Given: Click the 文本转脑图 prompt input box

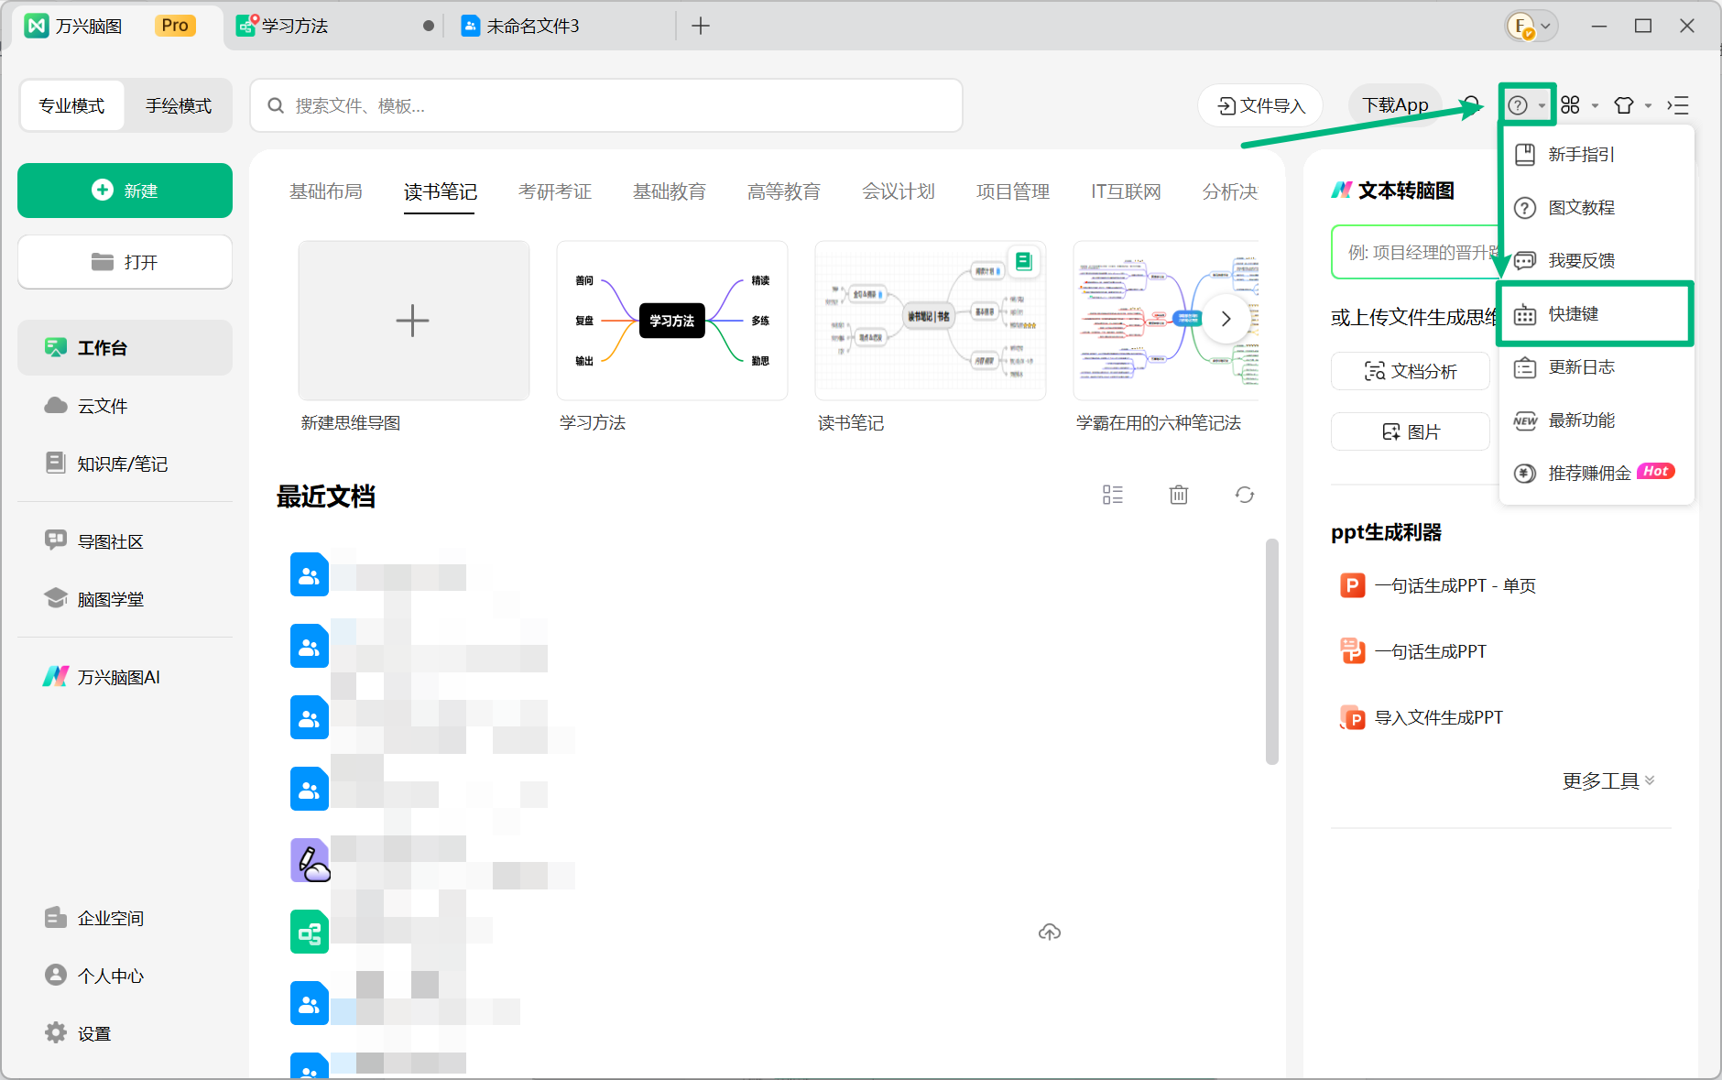Looking at the screenshot, I should click(x=1417, y=252).
